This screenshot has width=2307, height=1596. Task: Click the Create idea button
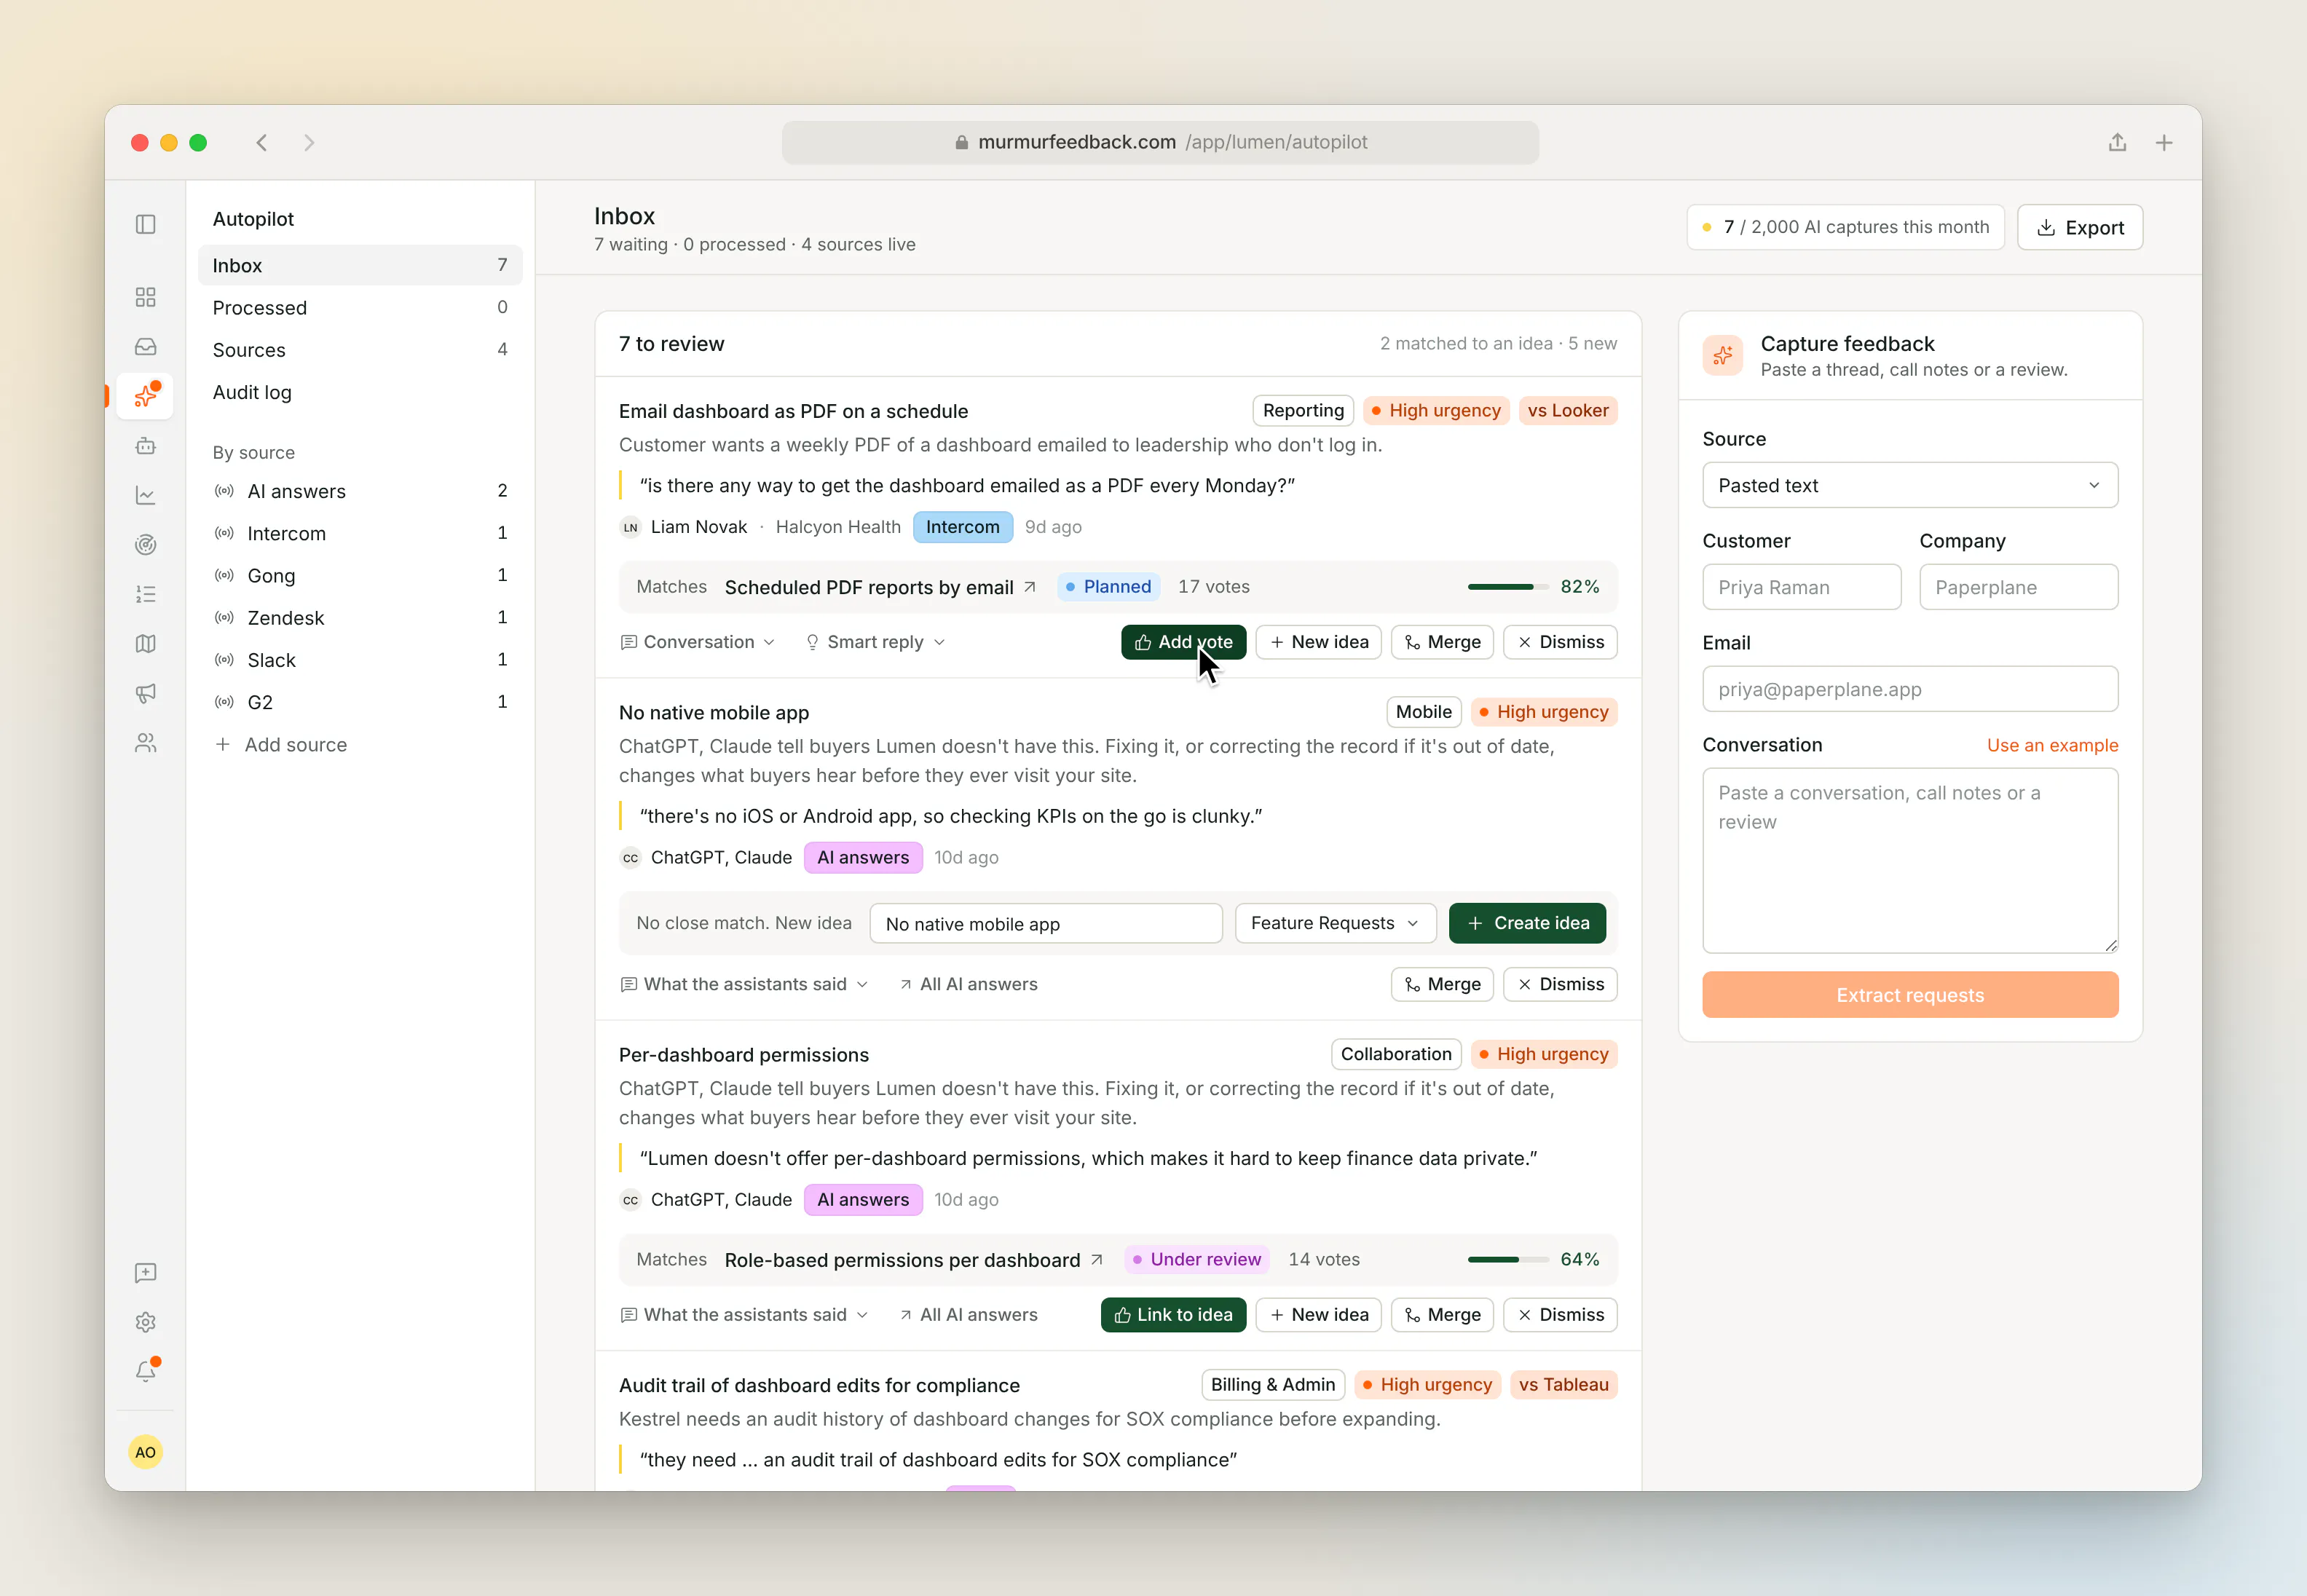[1527, 923]
